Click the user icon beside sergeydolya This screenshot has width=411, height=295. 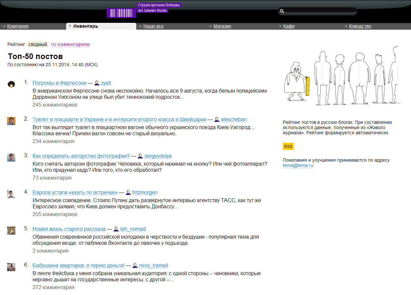coord(140,156)
